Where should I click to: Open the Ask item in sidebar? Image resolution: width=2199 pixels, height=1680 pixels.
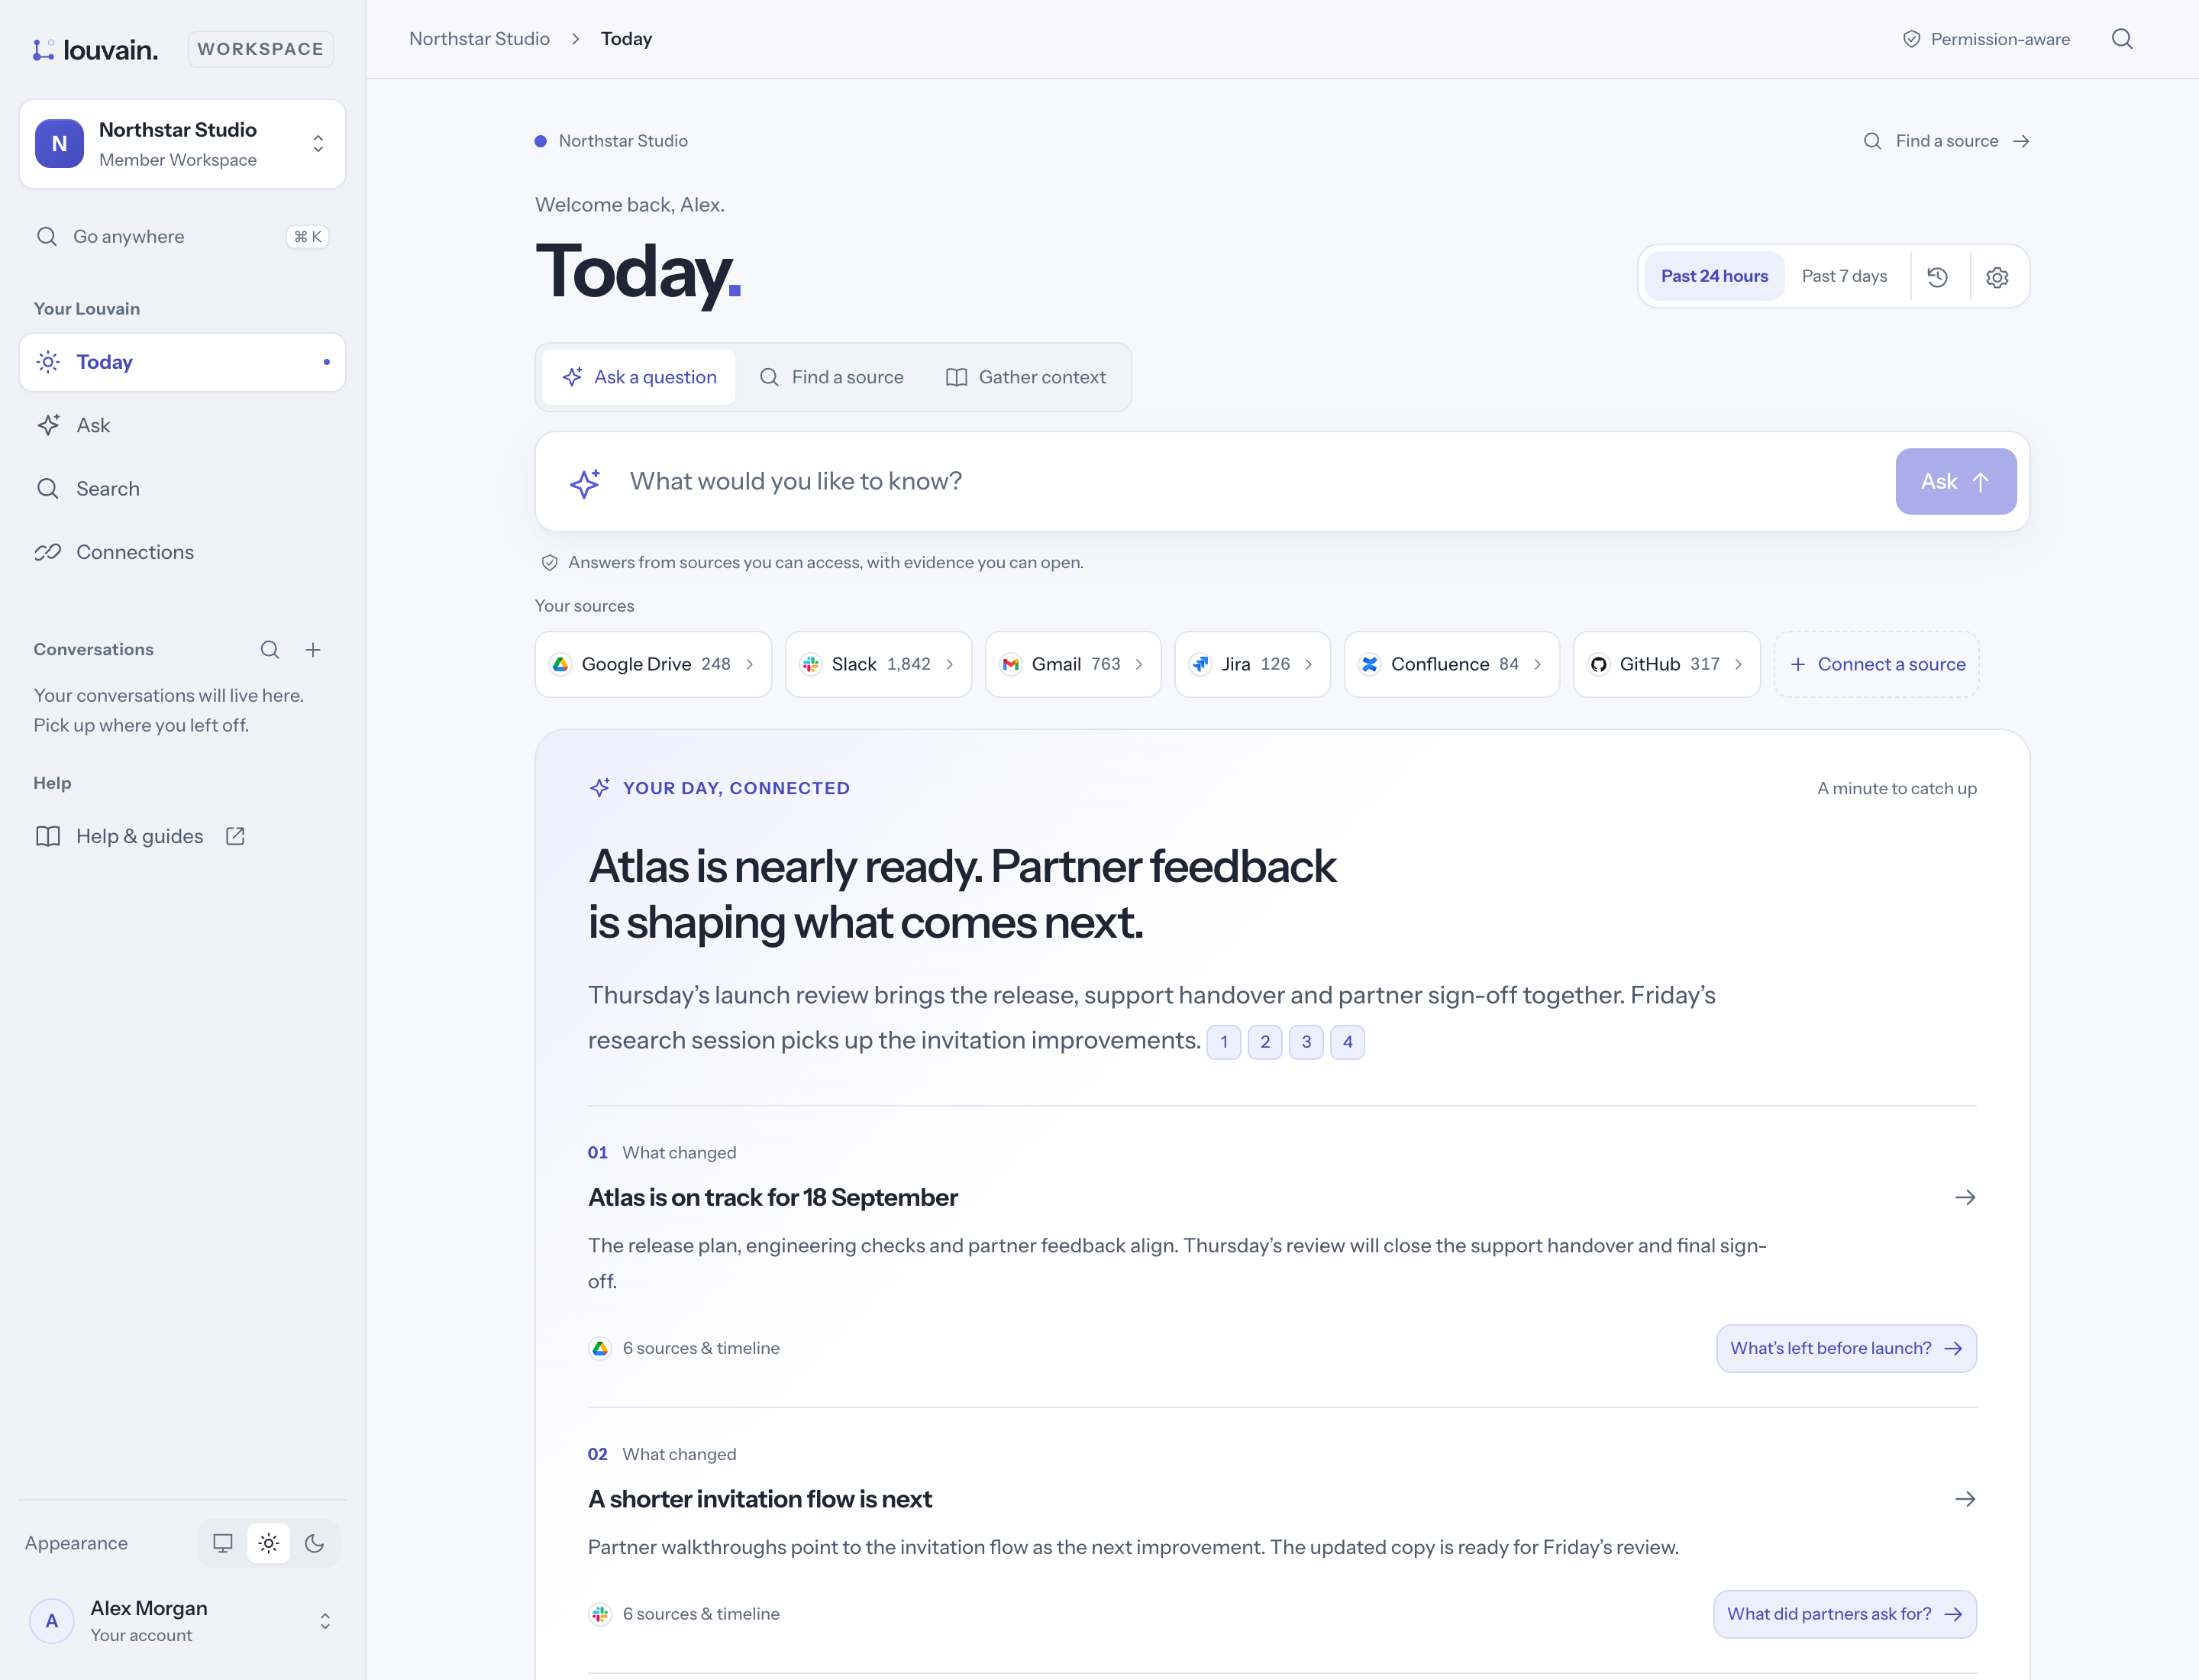point(182,425)
